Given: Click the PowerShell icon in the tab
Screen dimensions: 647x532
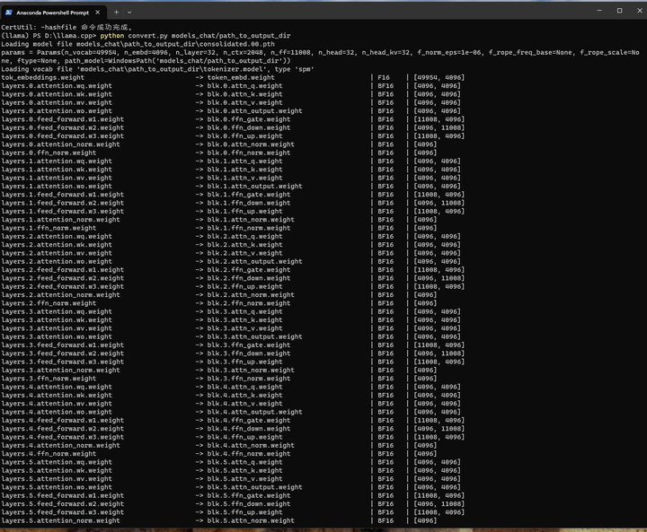Looking at the screenshot, I should point(9,13).
